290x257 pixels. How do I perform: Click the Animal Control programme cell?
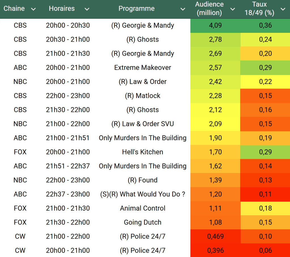[x=143, y=208]
